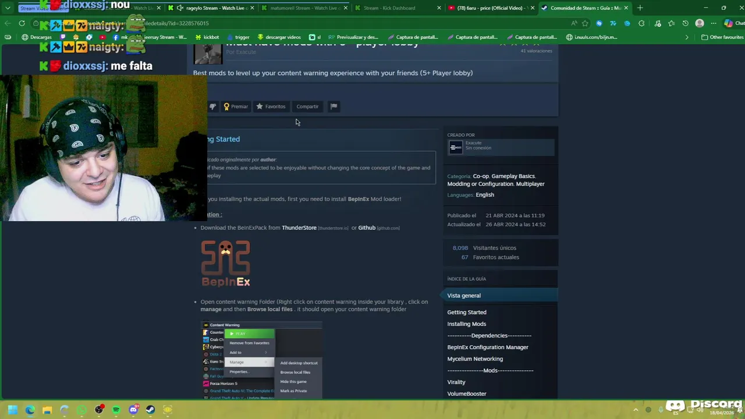Screen dimensions: 745x419
Task: Click the browser refresh icon
Action: click(x=22, y=23)
